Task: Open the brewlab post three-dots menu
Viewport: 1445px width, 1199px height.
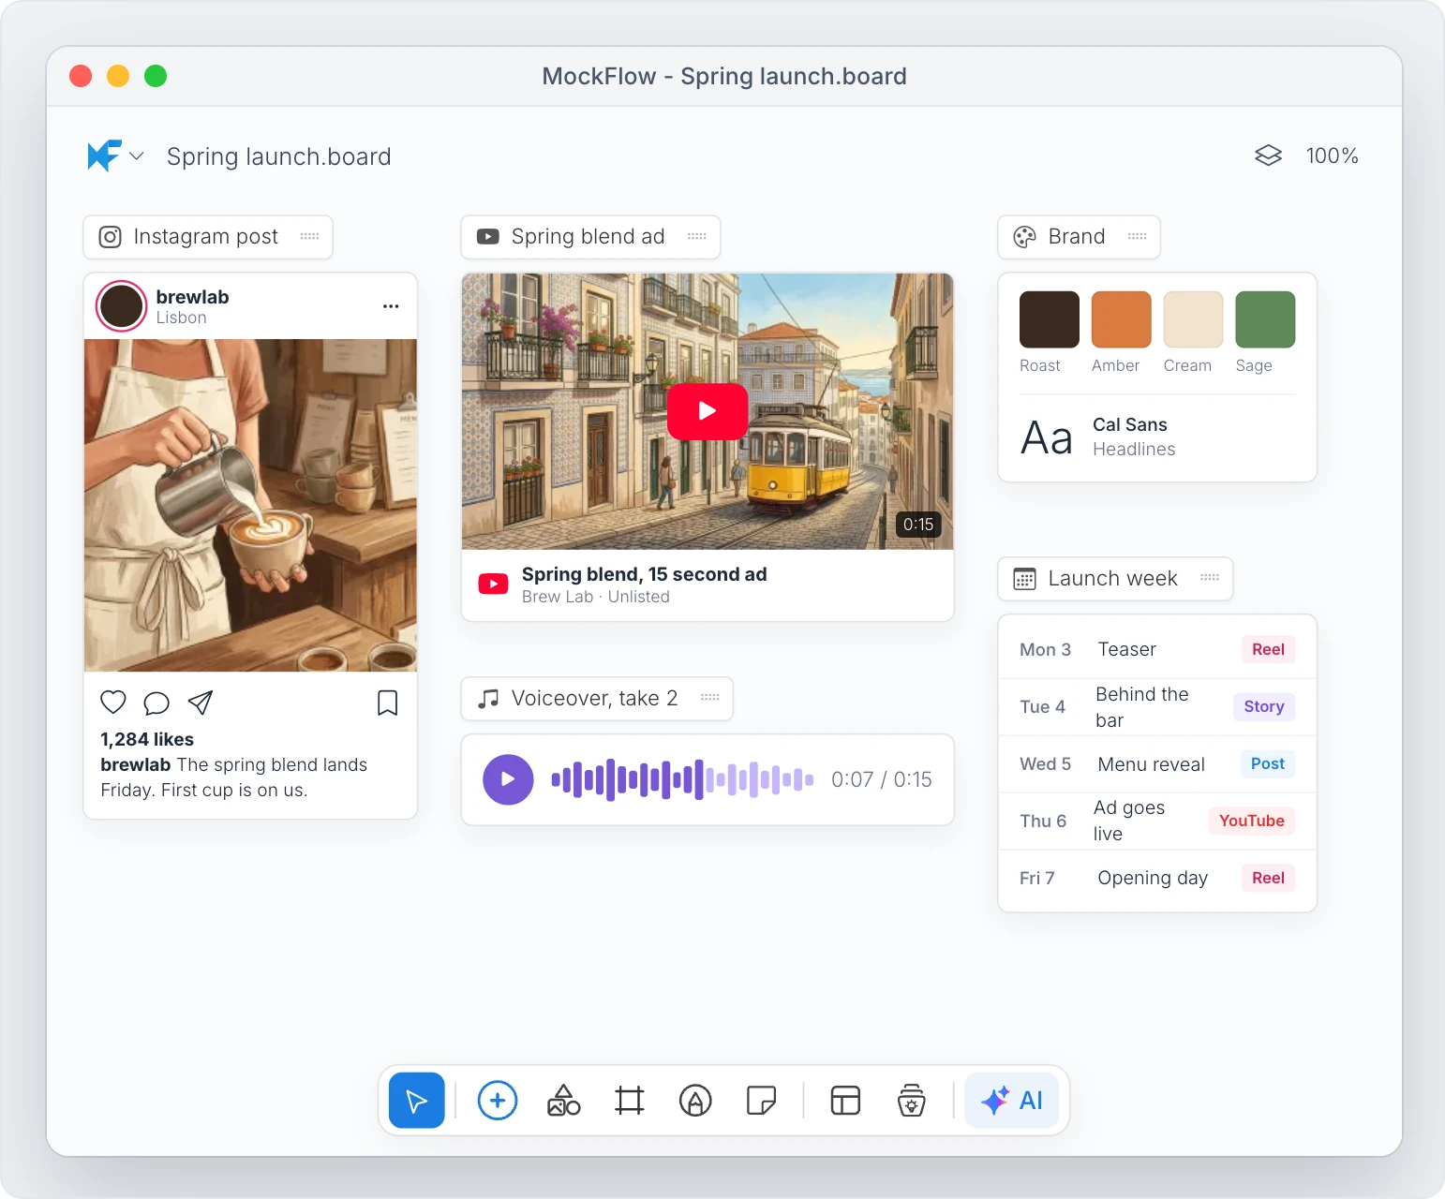Action: pyautogui.click(x=391, y=306)
